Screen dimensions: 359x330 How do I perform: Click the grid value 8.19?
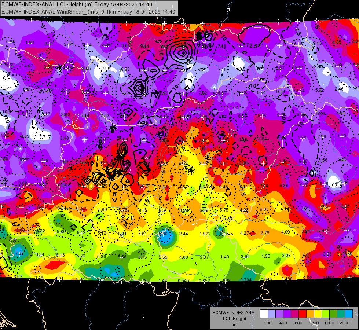pyautogui.click(x=81, y=233)
